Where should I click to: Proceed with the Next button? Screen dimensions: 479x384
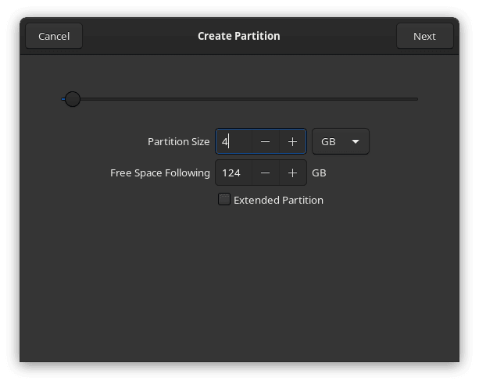(424, 36)
